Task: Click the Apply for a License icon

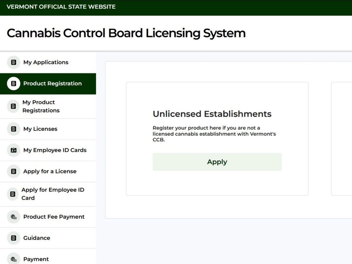Action: click(13, 171)
